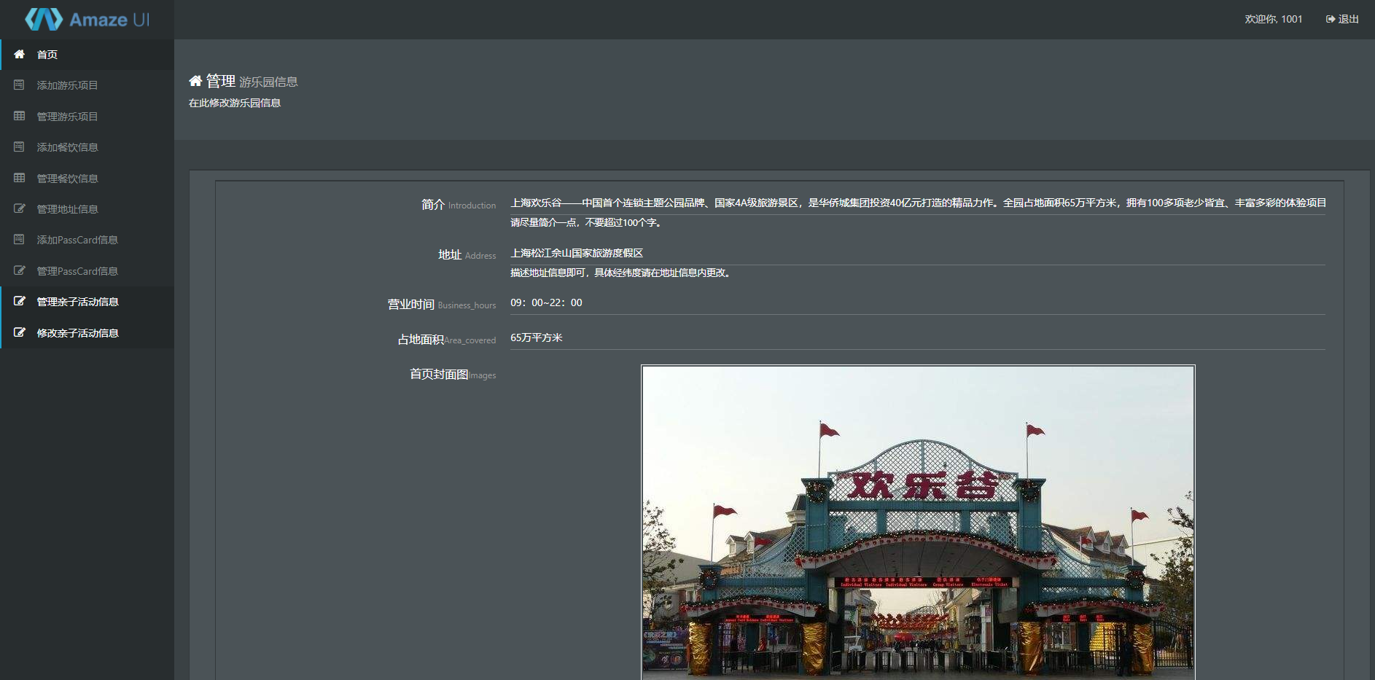Click the edit icon beside 管理地址信息
The width and height of the screenshot is (1375, 680).
coord(20,209)
